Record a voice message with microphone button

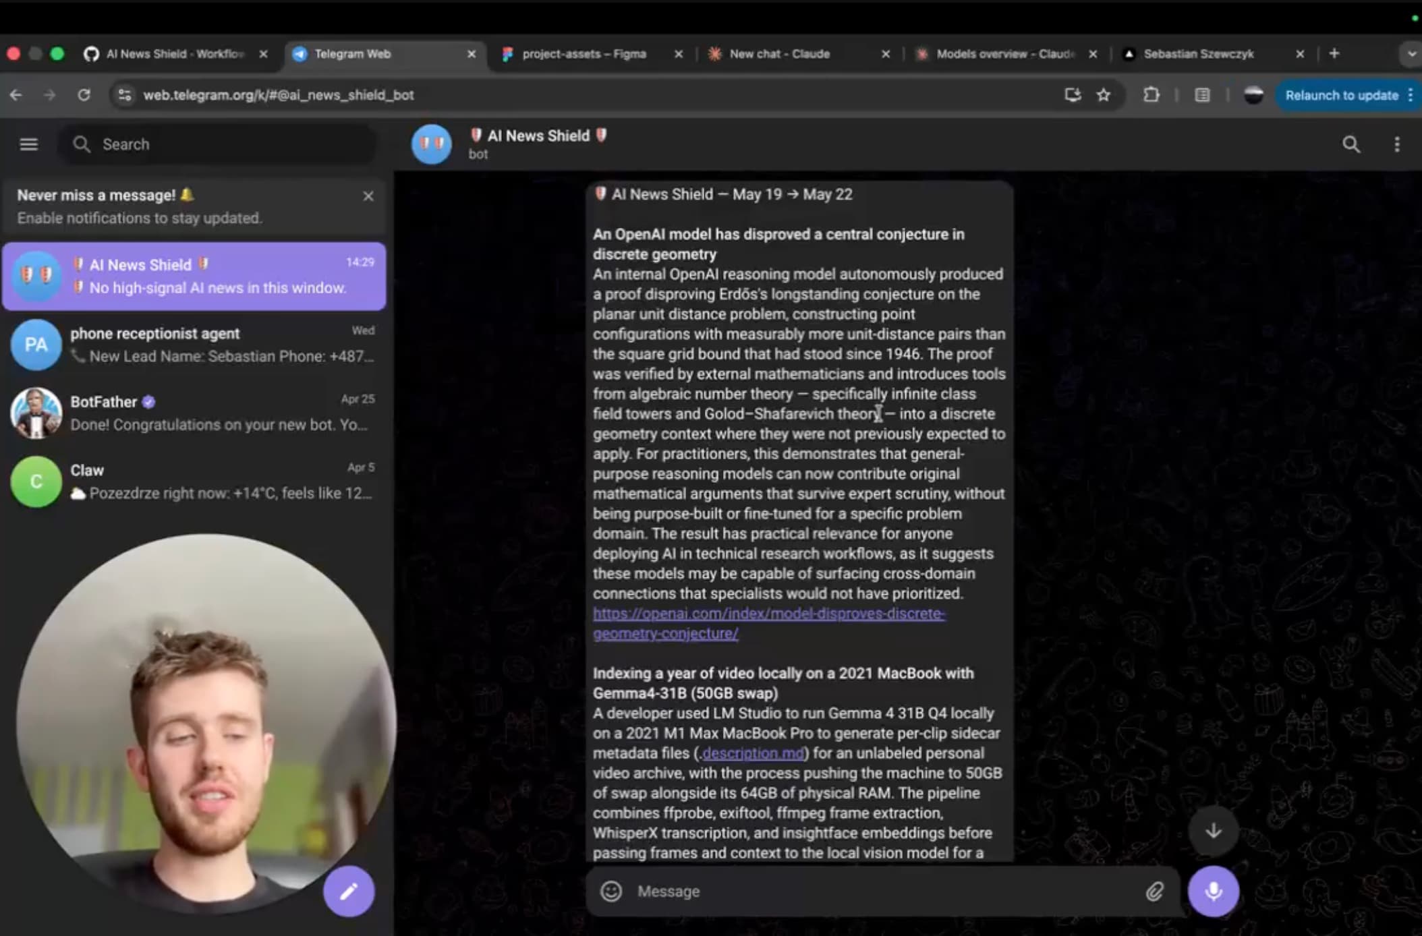tap(1214, 891)
